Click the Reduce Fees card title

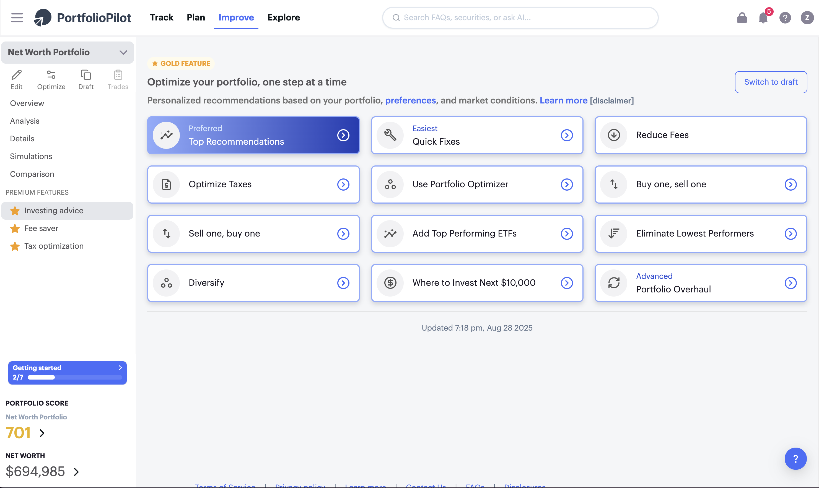point(662,135)
